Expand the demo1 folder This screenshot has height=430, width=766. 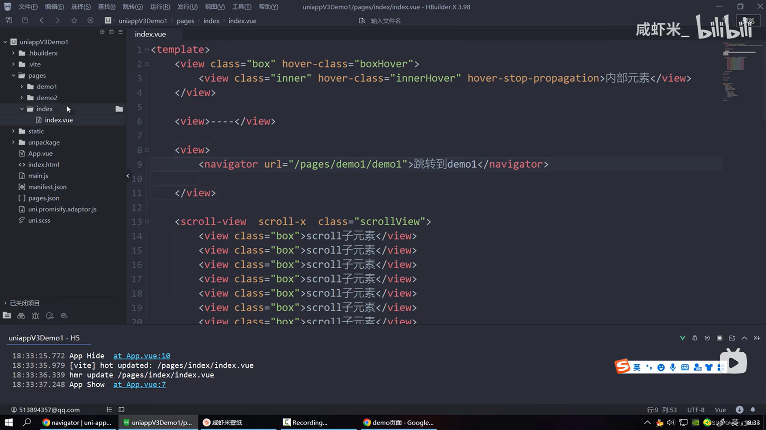coord(22,86)
